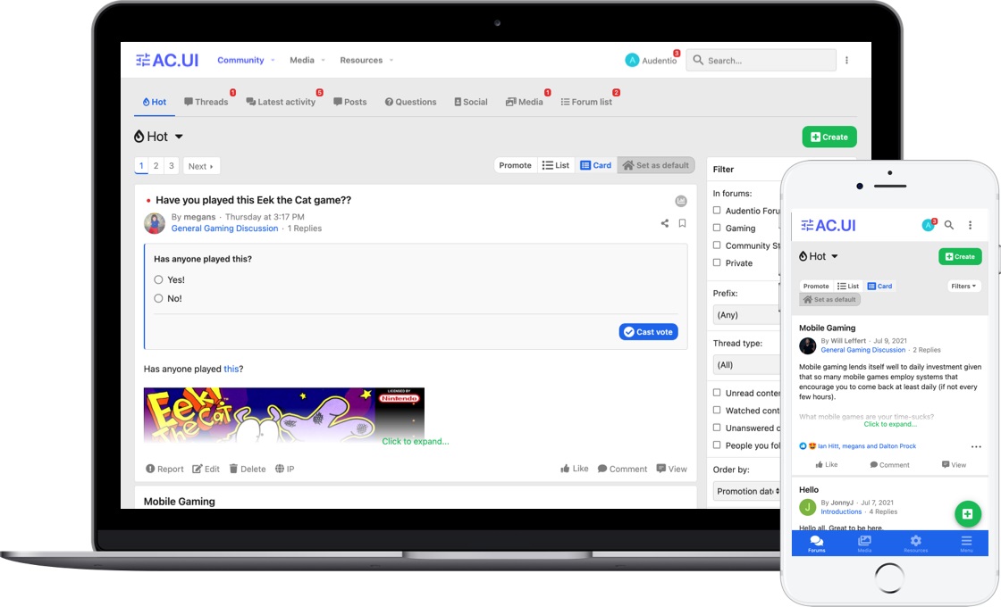Bookmark the Eek the Cat thread
1001x607 pixels.
pyautogui.click(x=682, y=223)
